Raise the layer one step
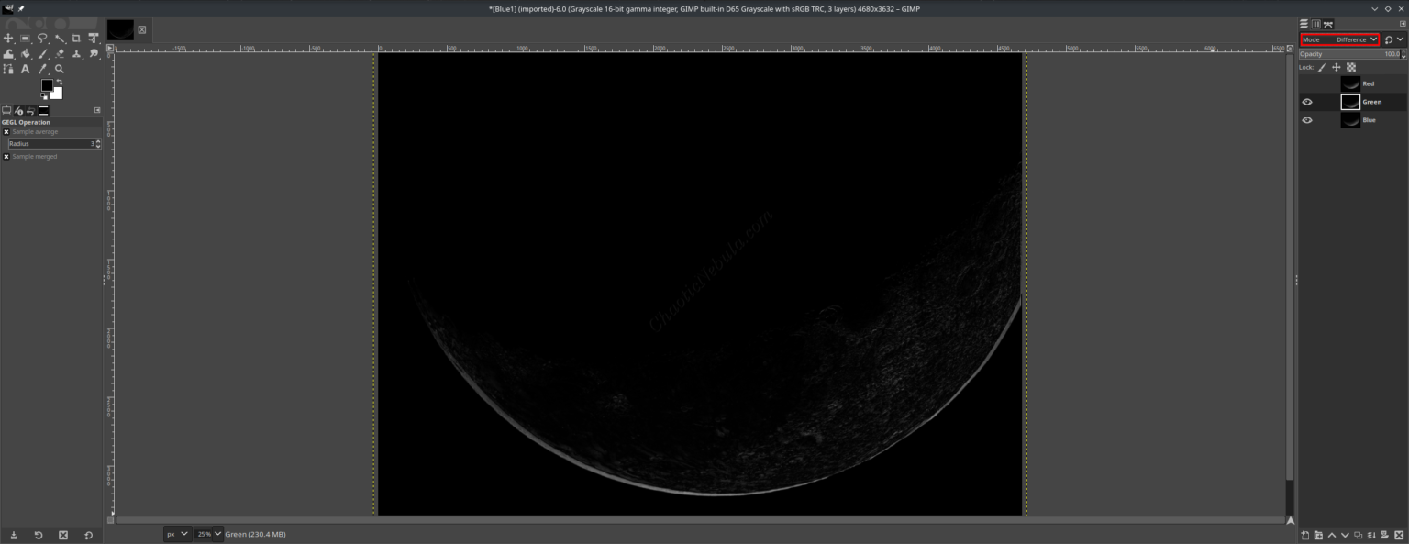Image resolution: width=1409 pixels, height=544 pixels. point(1332,535)
